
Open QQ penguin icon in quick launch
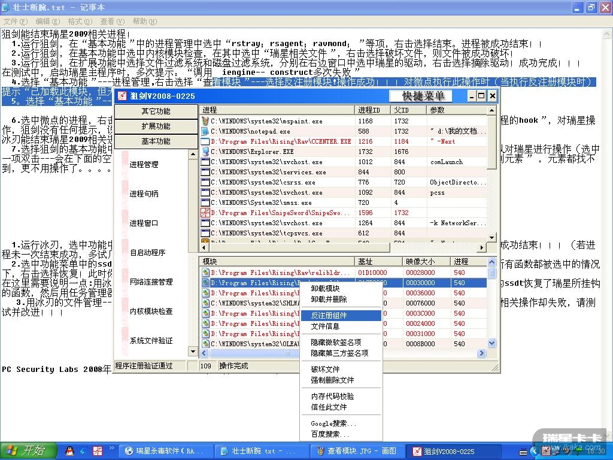point(68,450)
